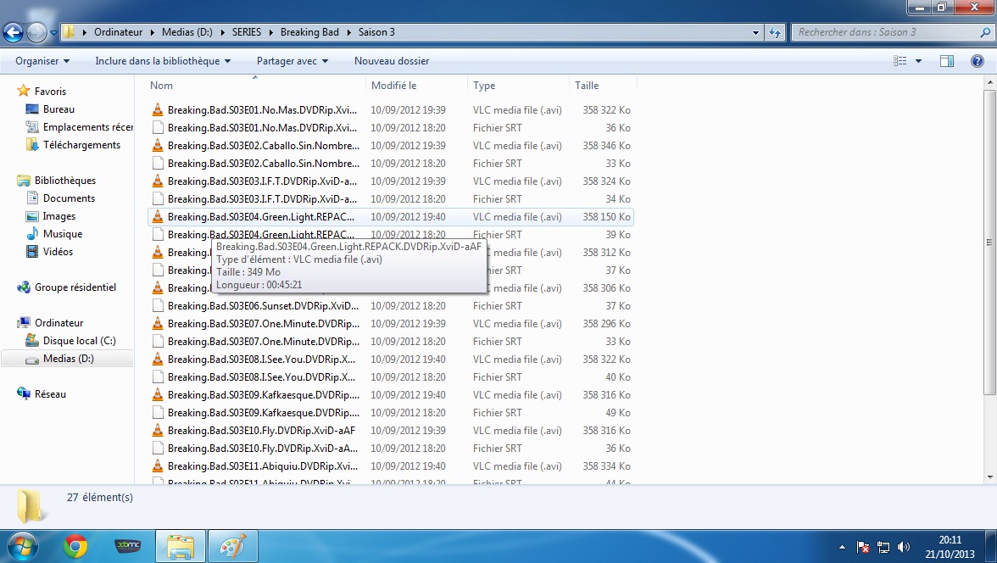Open Téléchargements in the sidebar
Screen dimensions: 997x563
[x=81, y=145]
